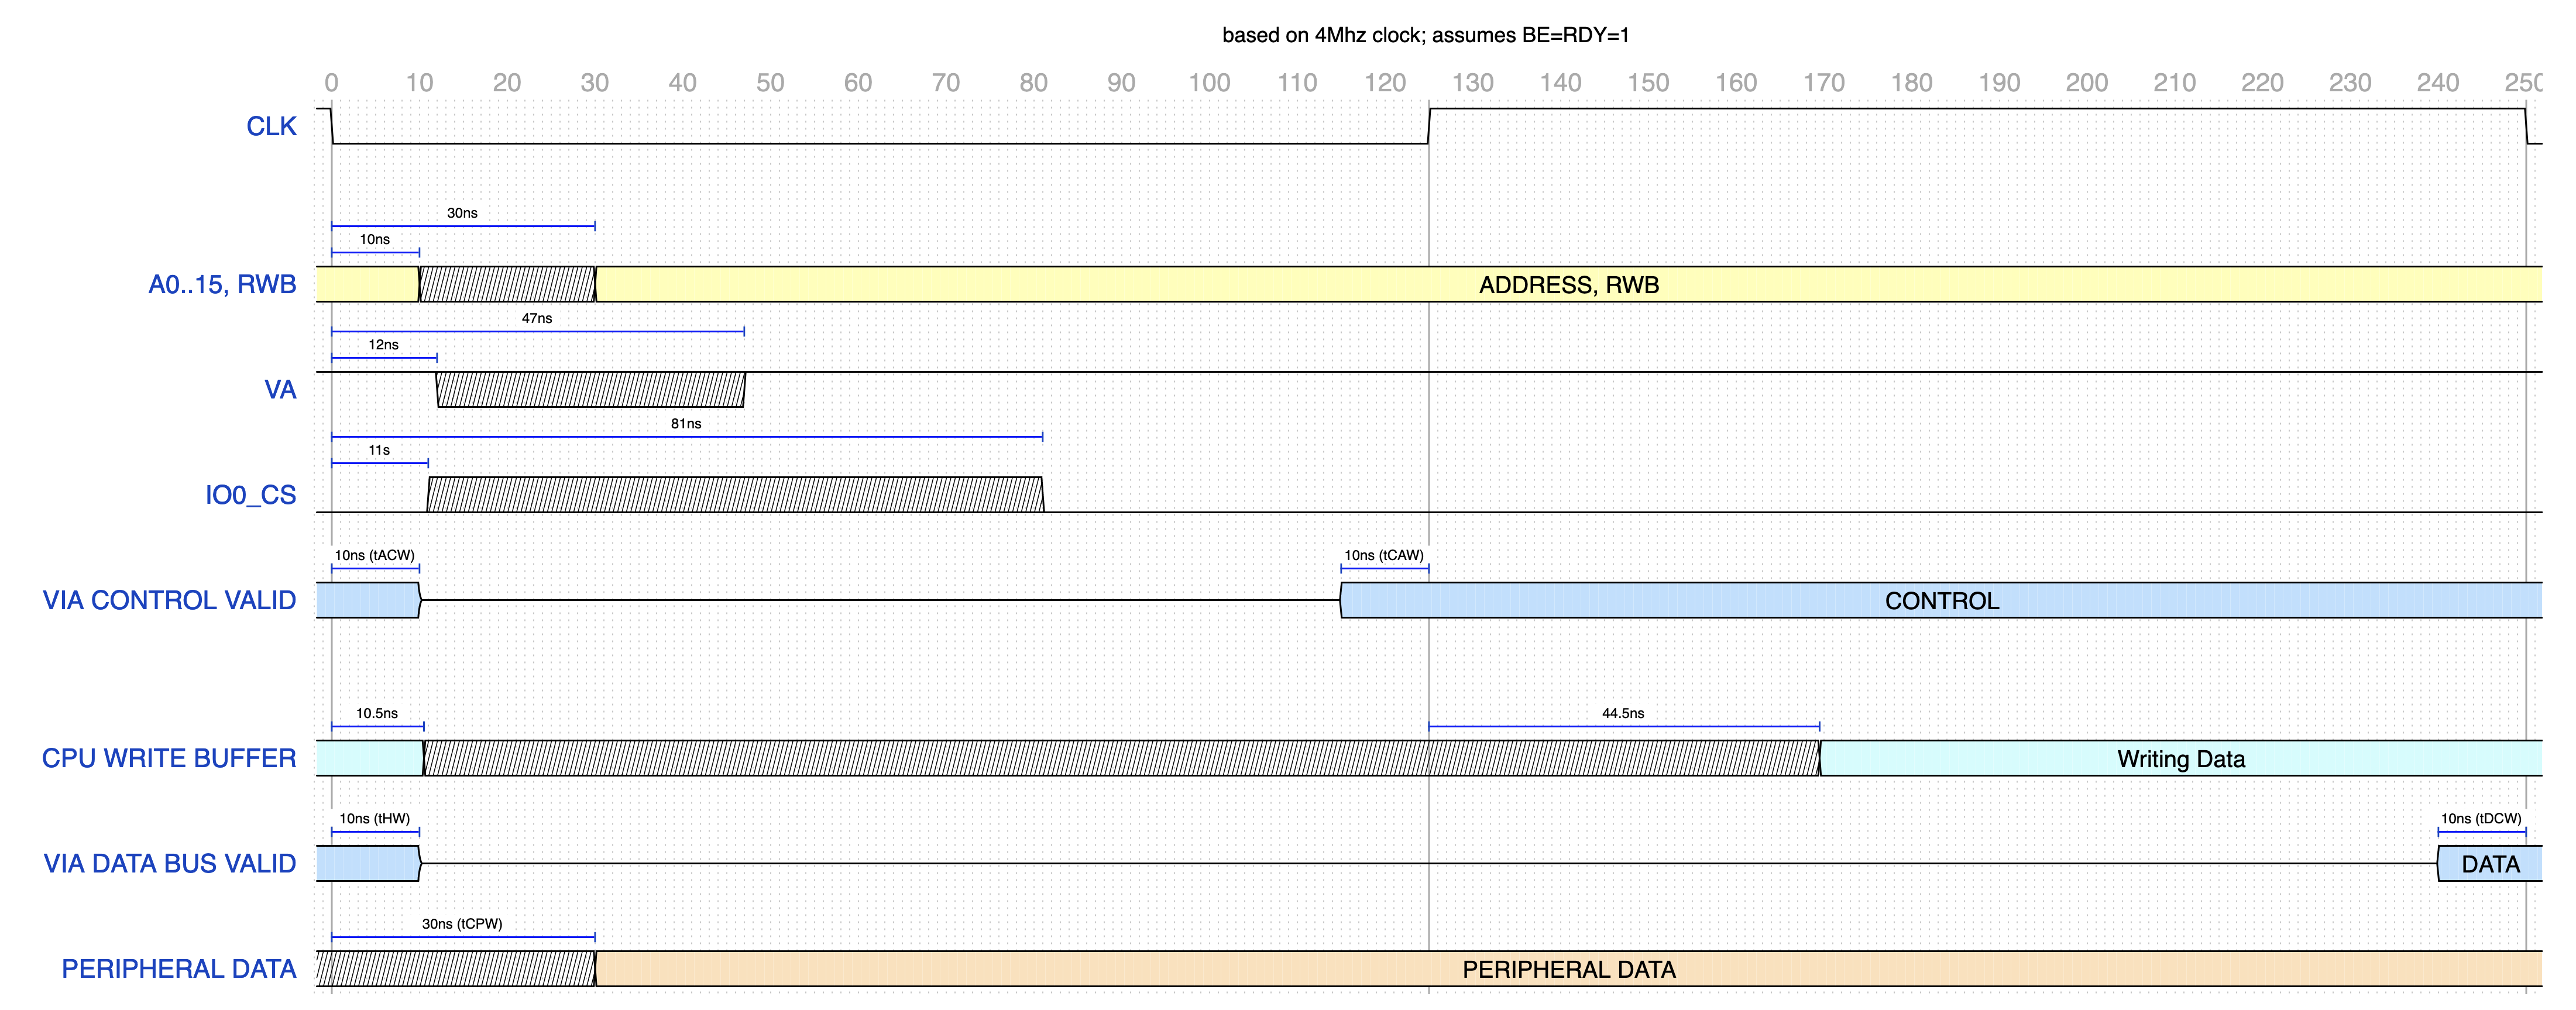Click the 170 tick on time axis
Image resolution: width=2576 pixels, height=1010 pixels.
tap(1823, 83)
